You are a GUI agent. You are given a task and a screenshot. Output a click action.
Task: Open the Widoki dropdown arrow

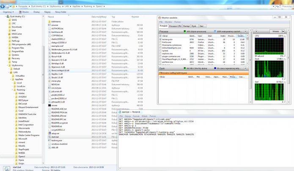point(283,31)
